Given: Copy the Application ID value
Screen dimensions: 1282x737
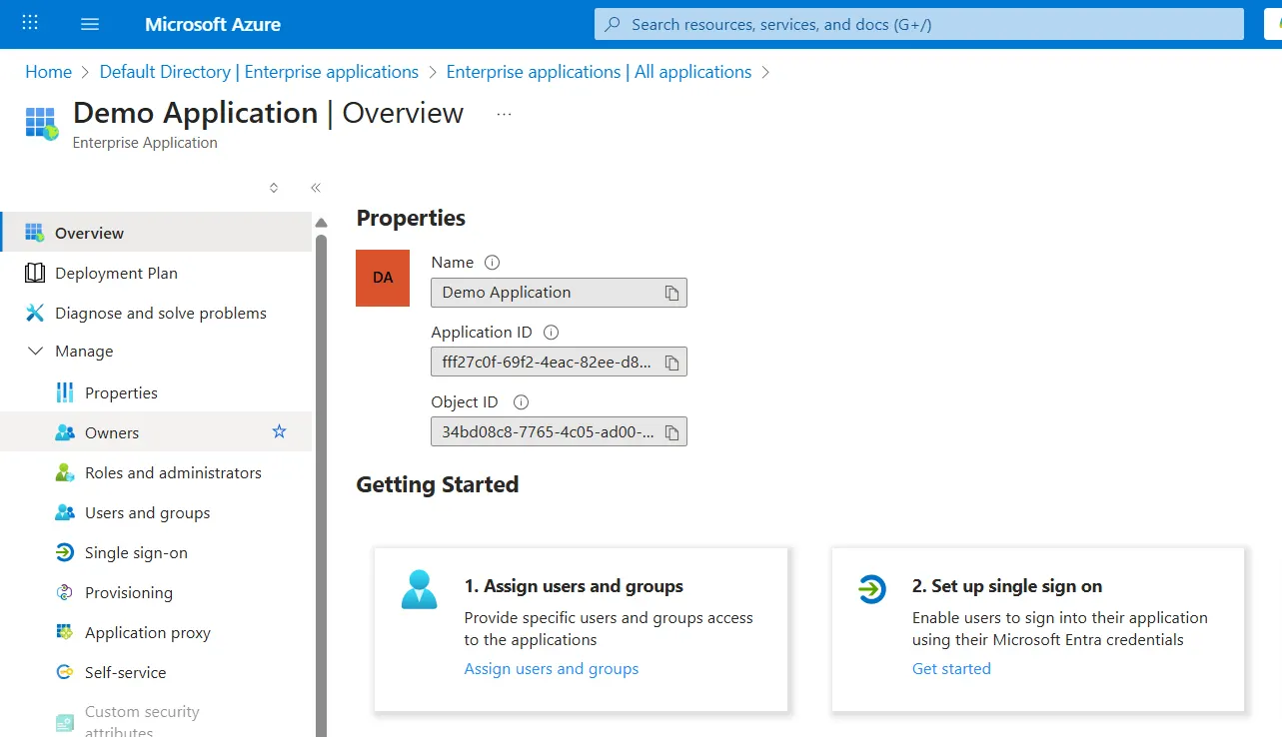Looking at the screenshot, I should [x=673, y=362].
